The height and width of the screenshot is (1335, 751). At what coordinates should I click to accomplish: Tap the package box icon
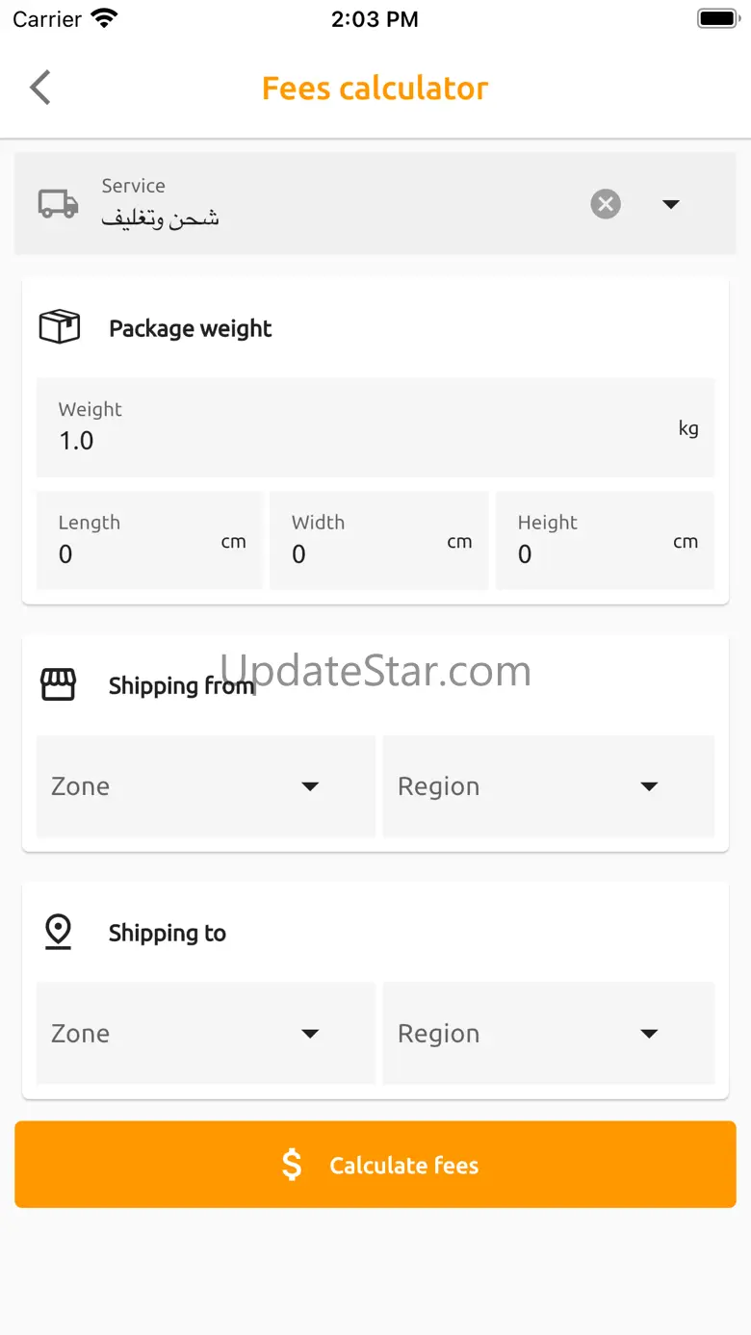pos(59,327)
